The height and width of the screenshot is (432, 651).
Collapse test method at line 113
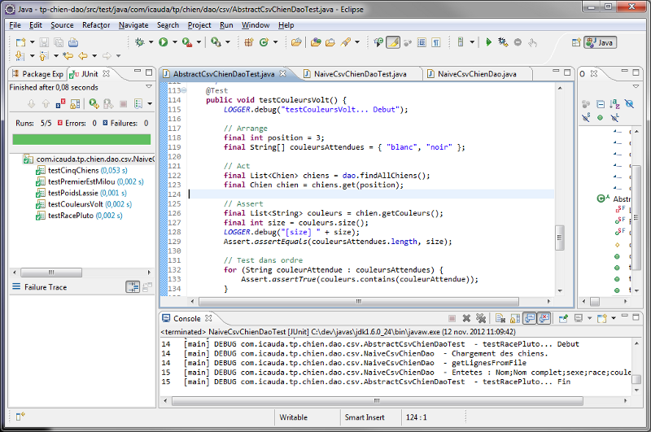[186, 91]
